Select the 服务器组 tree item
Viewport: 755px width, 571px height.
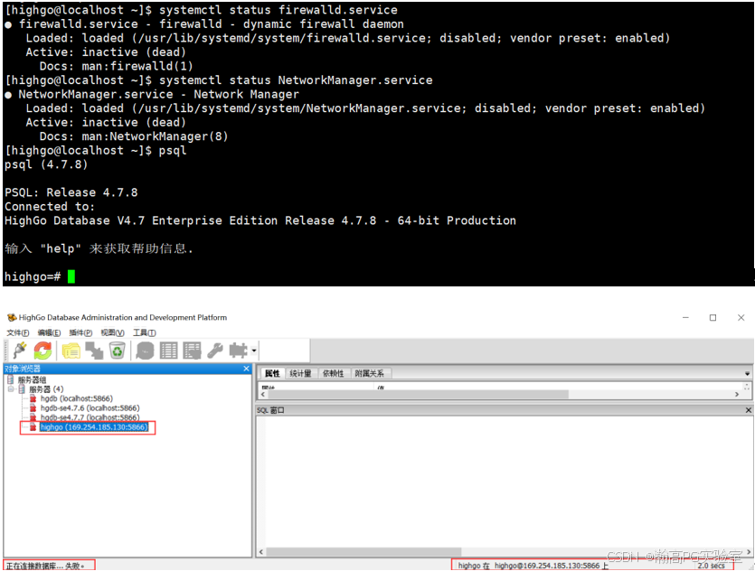coord(32,379)
